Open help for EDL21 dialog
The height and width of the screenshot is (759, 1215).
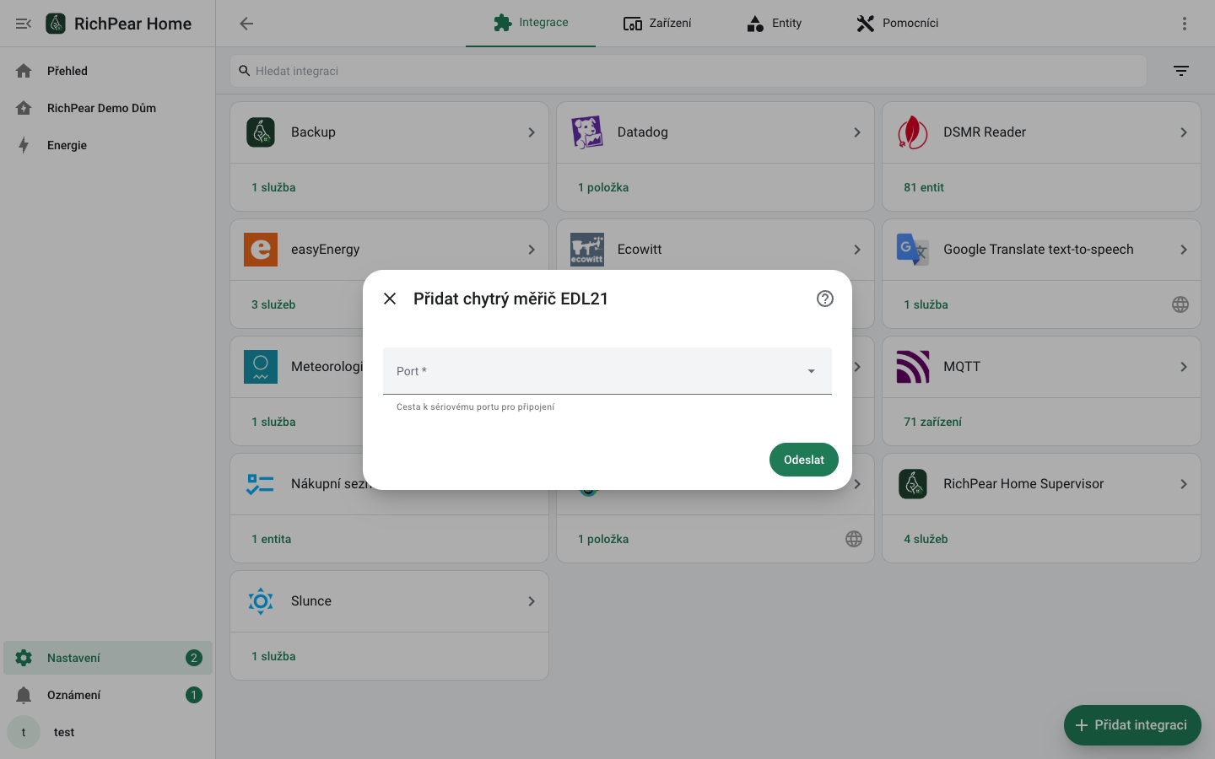click(825, 299)
